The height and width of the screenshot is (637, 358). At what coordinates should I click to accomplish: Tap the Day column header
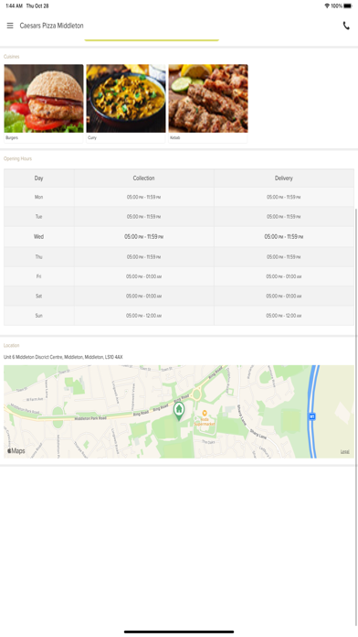(39, 178)
